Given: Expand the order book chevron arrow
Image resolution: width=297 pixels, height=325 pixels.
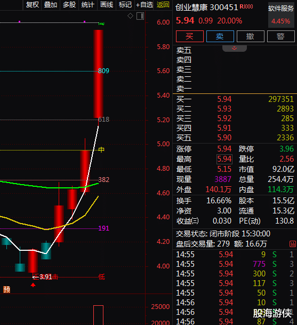Looking at the screenshot, I should [x=235, y=48].
